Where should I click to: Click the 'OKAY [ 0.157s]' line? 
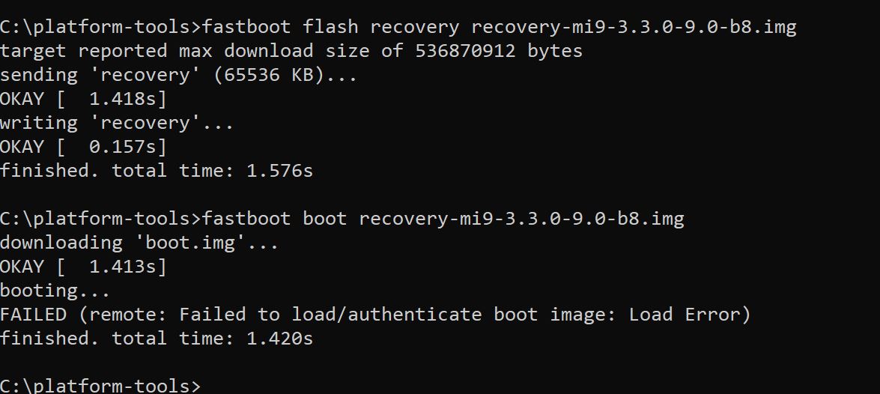click(84, 147)
